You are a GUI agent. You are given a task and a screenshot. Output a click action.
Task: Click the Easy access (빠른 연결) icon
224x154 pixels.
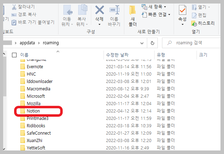tap(144, 15)
